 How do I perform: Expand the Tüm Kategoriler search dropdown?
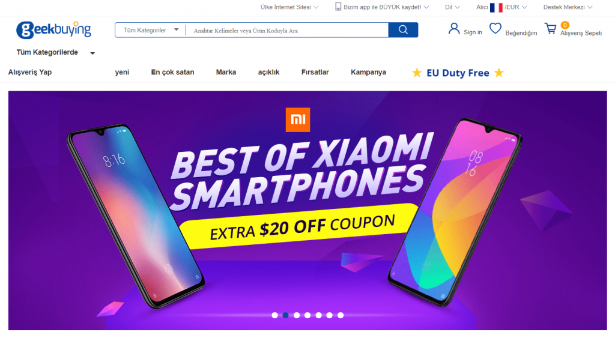(x=151, y=30)
